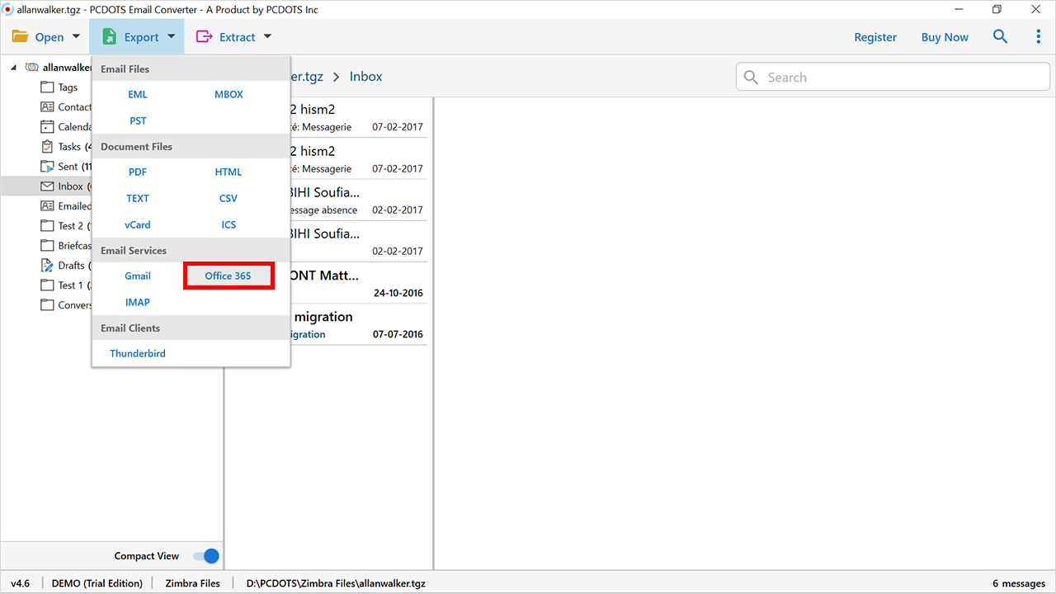Select Thunderbird email client option

[x=138, y=353]
